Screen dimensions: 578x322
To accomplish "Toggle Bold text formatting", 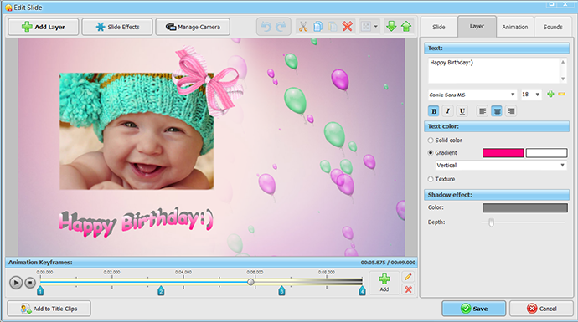I will point(434,111).
